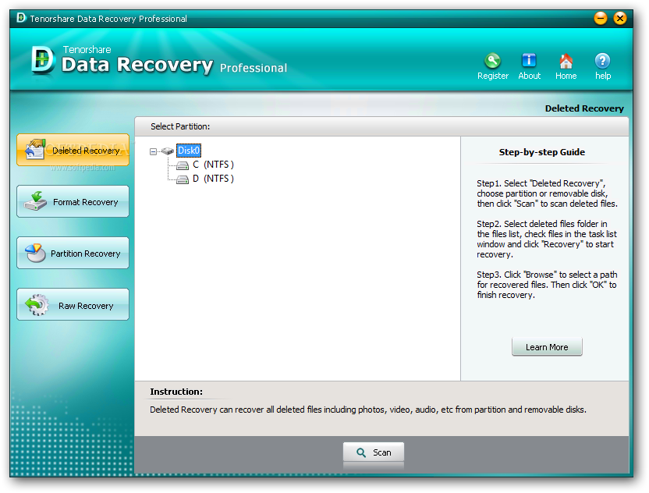Image resolution: width=649 pixels, height=493 pixels.
Task: Click the Home label
Action: (x=566, y=76)
